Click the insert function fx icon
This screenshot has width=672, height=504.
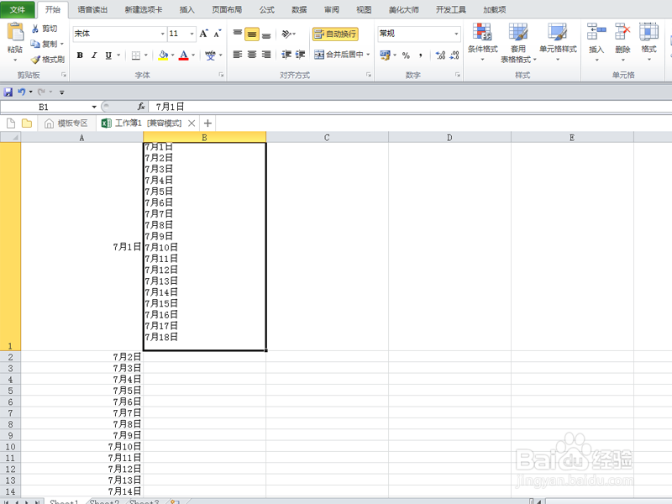point(141,107)
